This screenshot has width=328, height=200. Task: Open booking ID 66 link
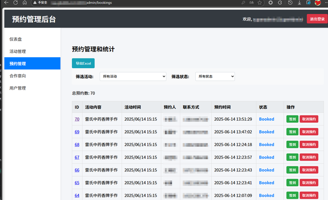[x=77, y=170]
